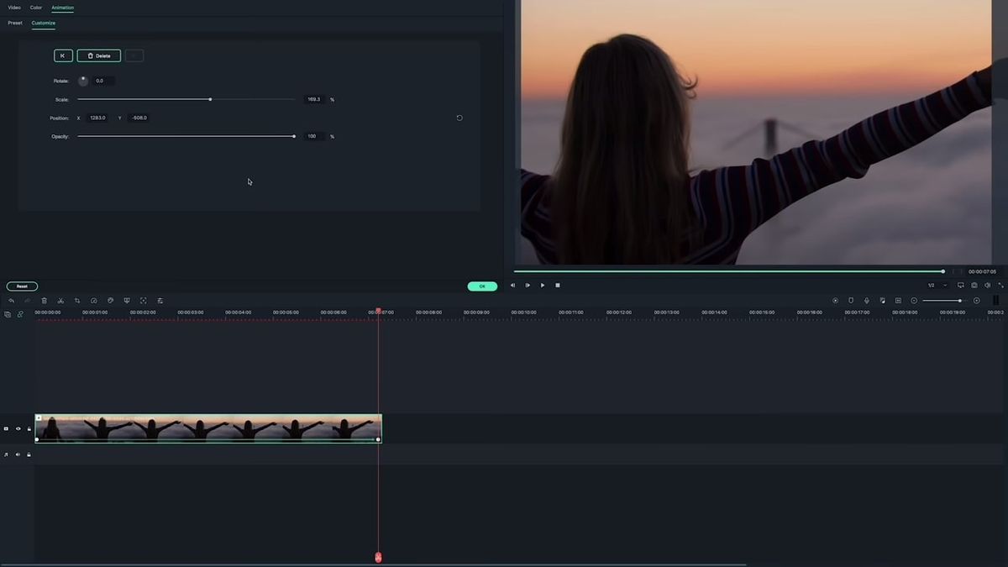This screenshot has width=1008, height=567.
Task: Open the Speed adjustment tool
Action: 93,300
